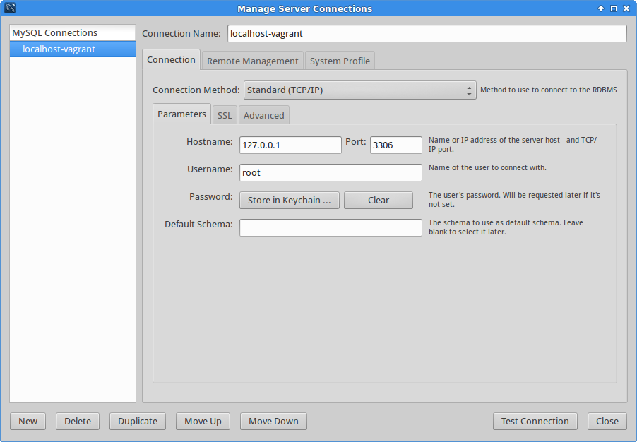
Task: Move the connection down
Action: (273, 422)
